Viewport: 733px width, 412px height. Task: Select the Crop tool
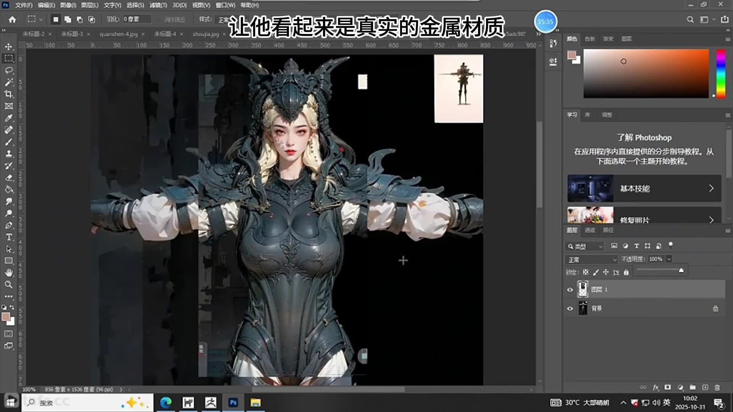8,94
